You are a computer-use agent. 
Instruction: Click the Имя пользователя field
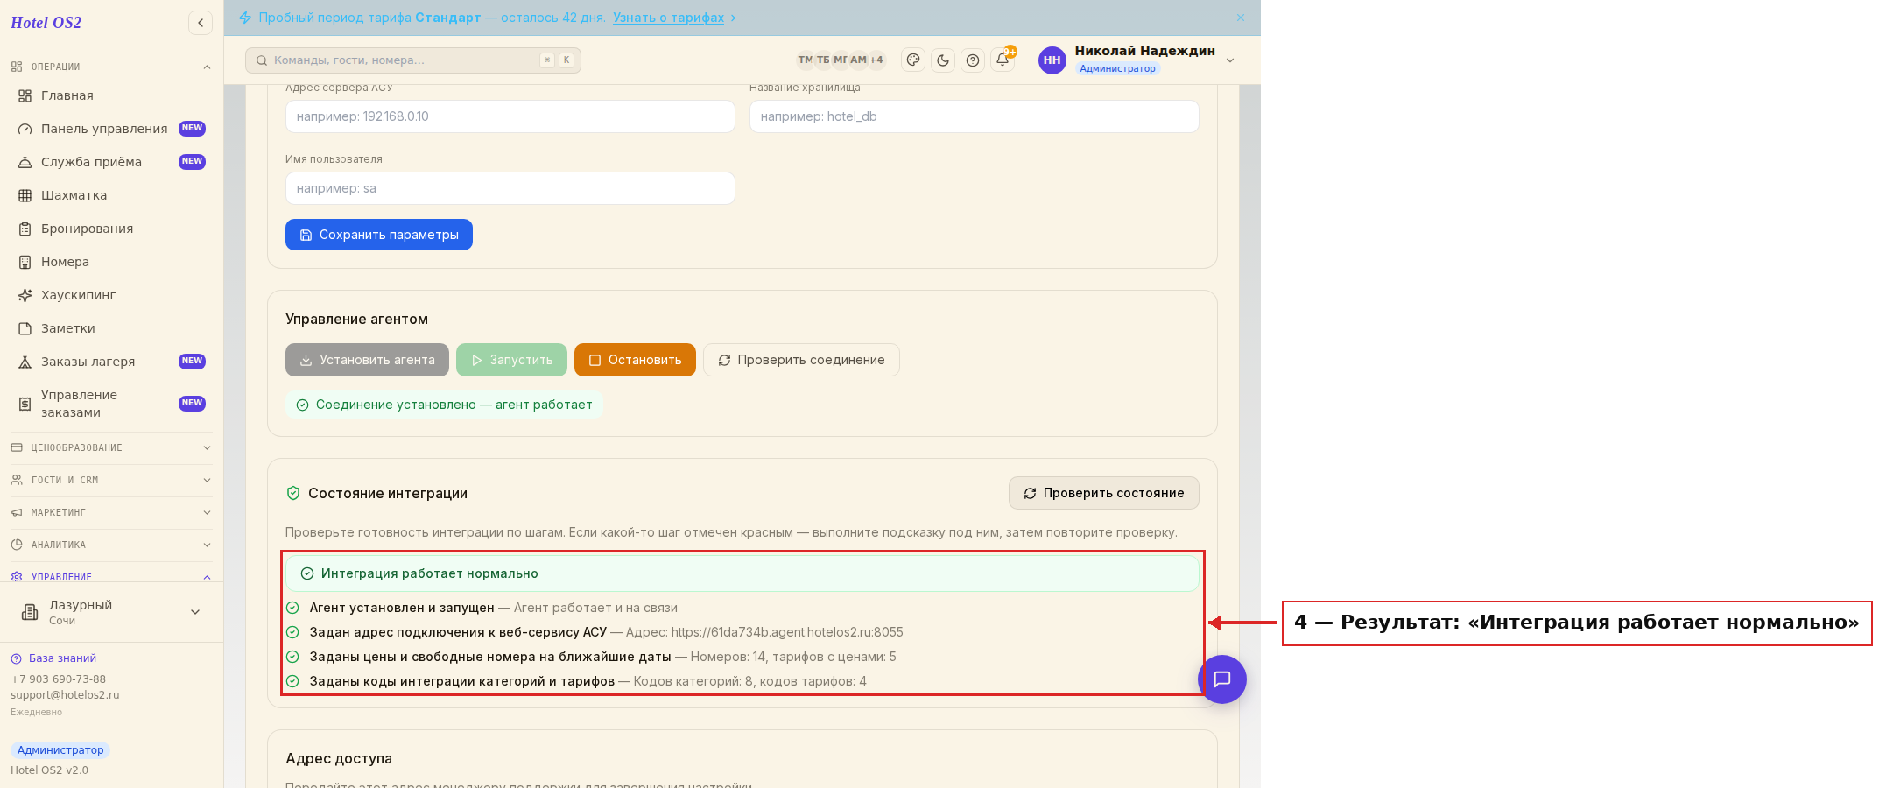510,188
